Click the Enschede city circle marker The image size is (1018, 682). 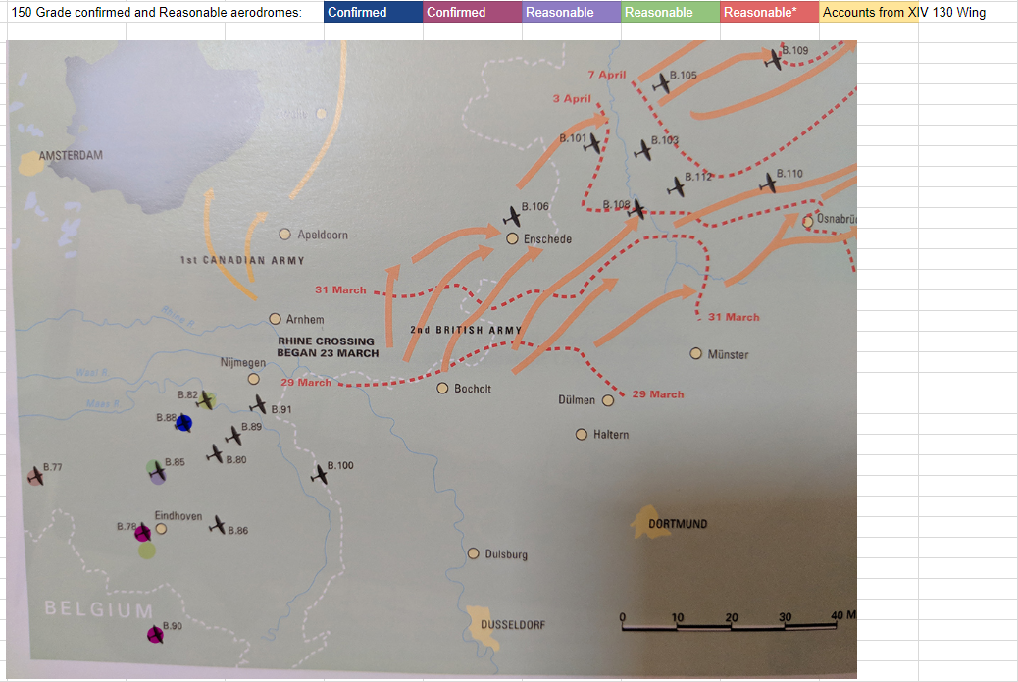pos(512,238)
